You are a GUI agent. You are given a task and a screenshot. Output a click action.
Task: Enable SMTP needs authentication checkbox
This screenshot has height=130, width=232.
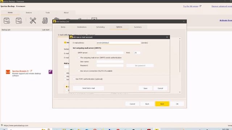[79, 58]
